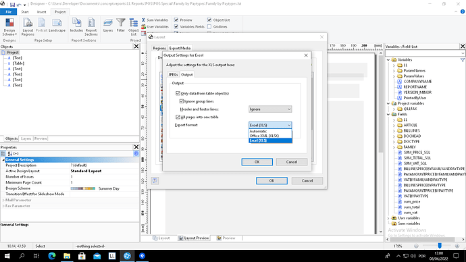
Task: Close the Objects panel
Action: tap(136, 47)
